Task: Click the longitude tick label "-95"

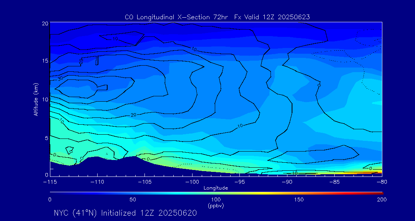Action: (239, 182)
